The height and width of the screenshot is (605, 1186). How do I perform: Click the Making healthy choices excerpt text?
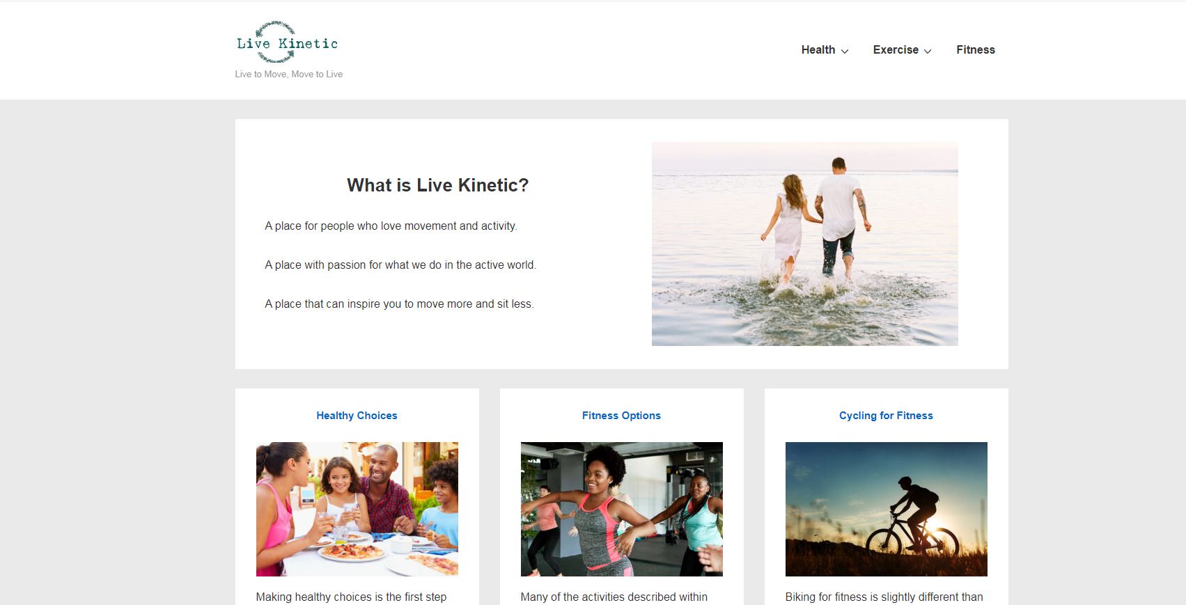pyautogui.click(x=351, y=597)
